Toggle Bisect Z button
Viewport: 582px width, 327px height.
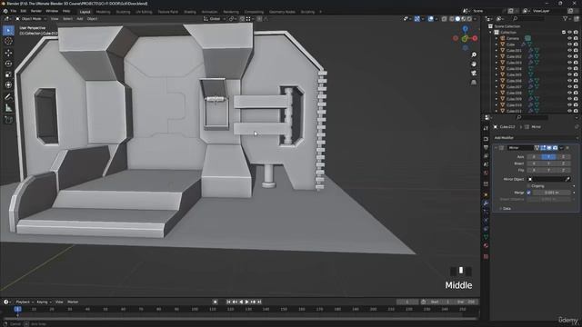pyautogui.click(x=563, y=163)
